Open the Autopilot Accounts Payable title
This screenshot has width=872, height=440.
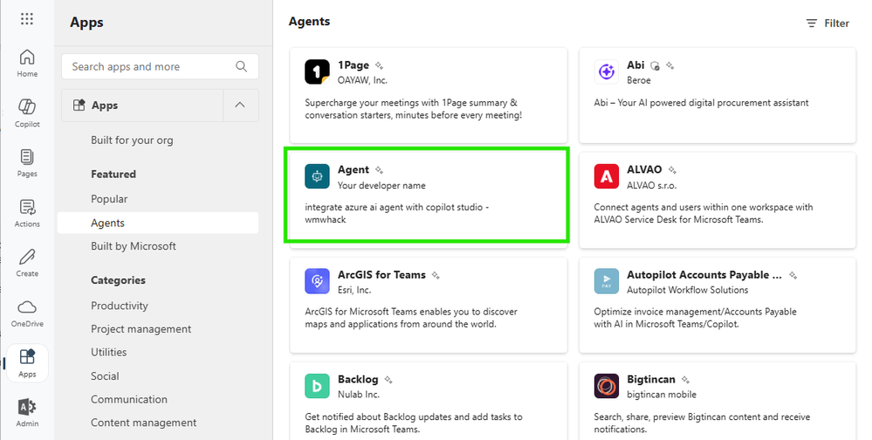tap(704, 275)
